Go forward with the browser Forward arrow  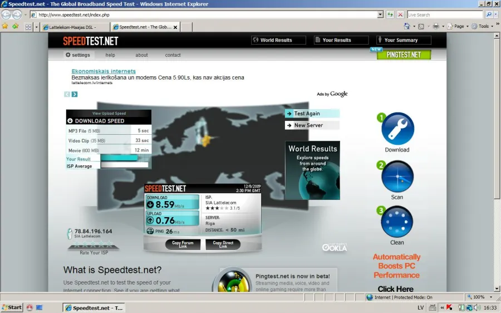click(x=17, y=14)
